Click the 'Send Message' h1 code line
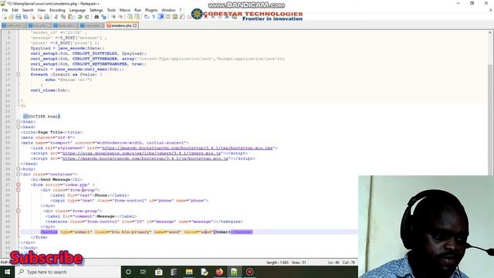Image resolution: width=494 pixels, height=278 pixels. point(56,179)
